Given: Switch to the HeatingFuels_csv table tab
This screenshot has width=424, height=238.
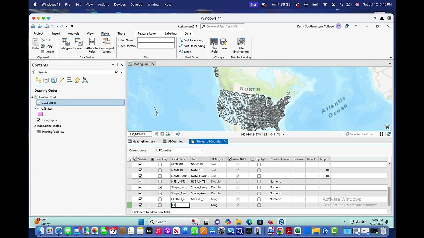Looking at the screenshot, I should (141, 141).
